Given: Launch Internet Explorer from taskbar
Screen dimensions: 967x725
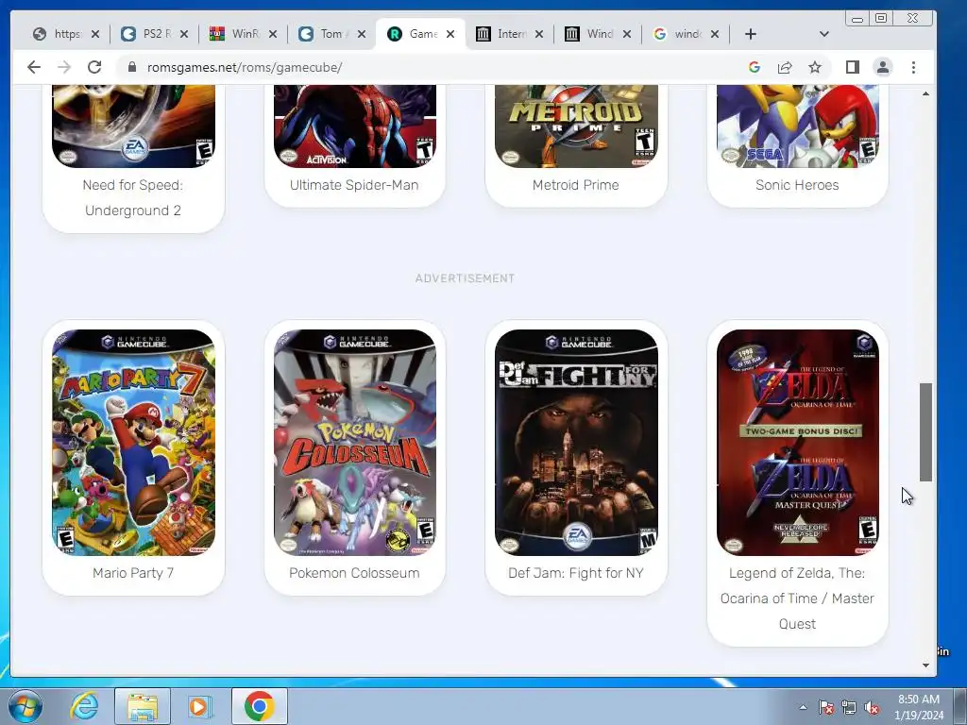Looking at the screenshot, I should [84, 706].
